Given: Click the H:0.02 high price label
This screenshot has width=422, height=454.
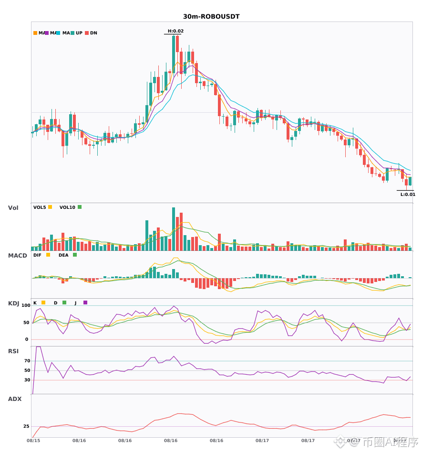Looking at the screenshot, I should coord(175,31).
